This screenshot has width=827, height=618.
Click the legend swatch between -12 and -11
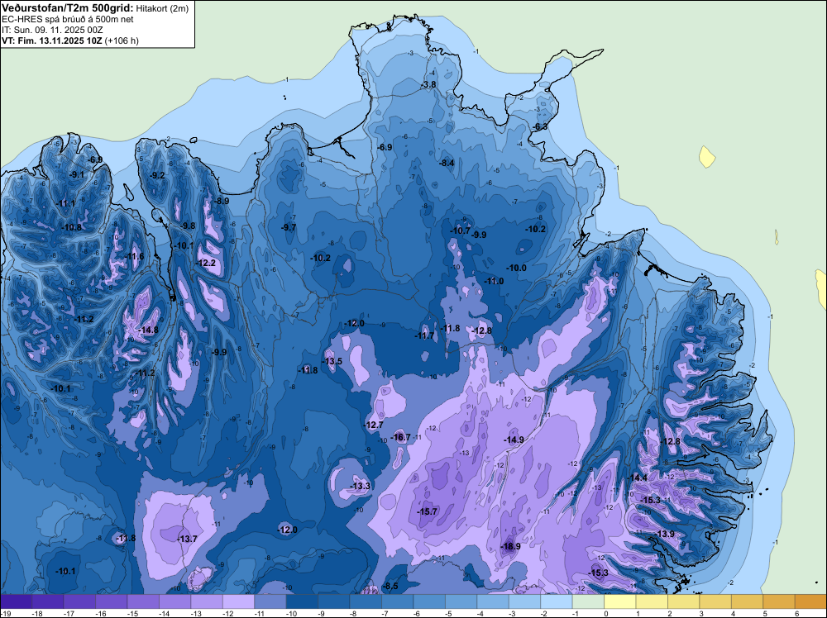238,601
